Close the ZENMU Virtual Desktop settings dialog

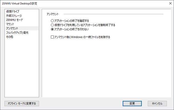[170, 3]
